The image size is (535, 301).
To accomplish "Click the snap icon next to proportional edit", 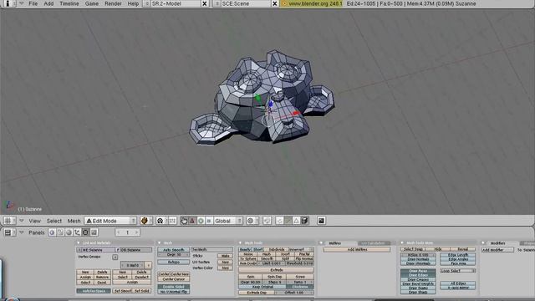I will (267, 221).
